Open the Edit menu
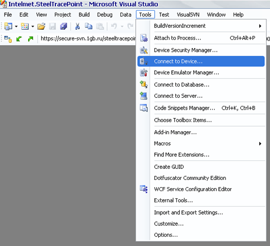This screenshot has width=270, height=246. [24, 15]
